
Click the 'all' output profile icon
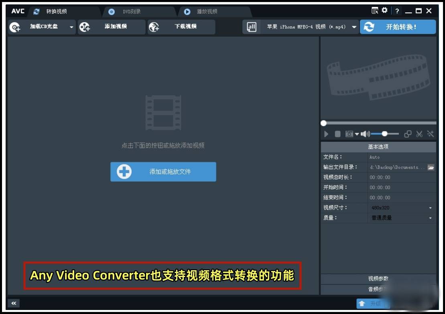[x=252, y=27]
